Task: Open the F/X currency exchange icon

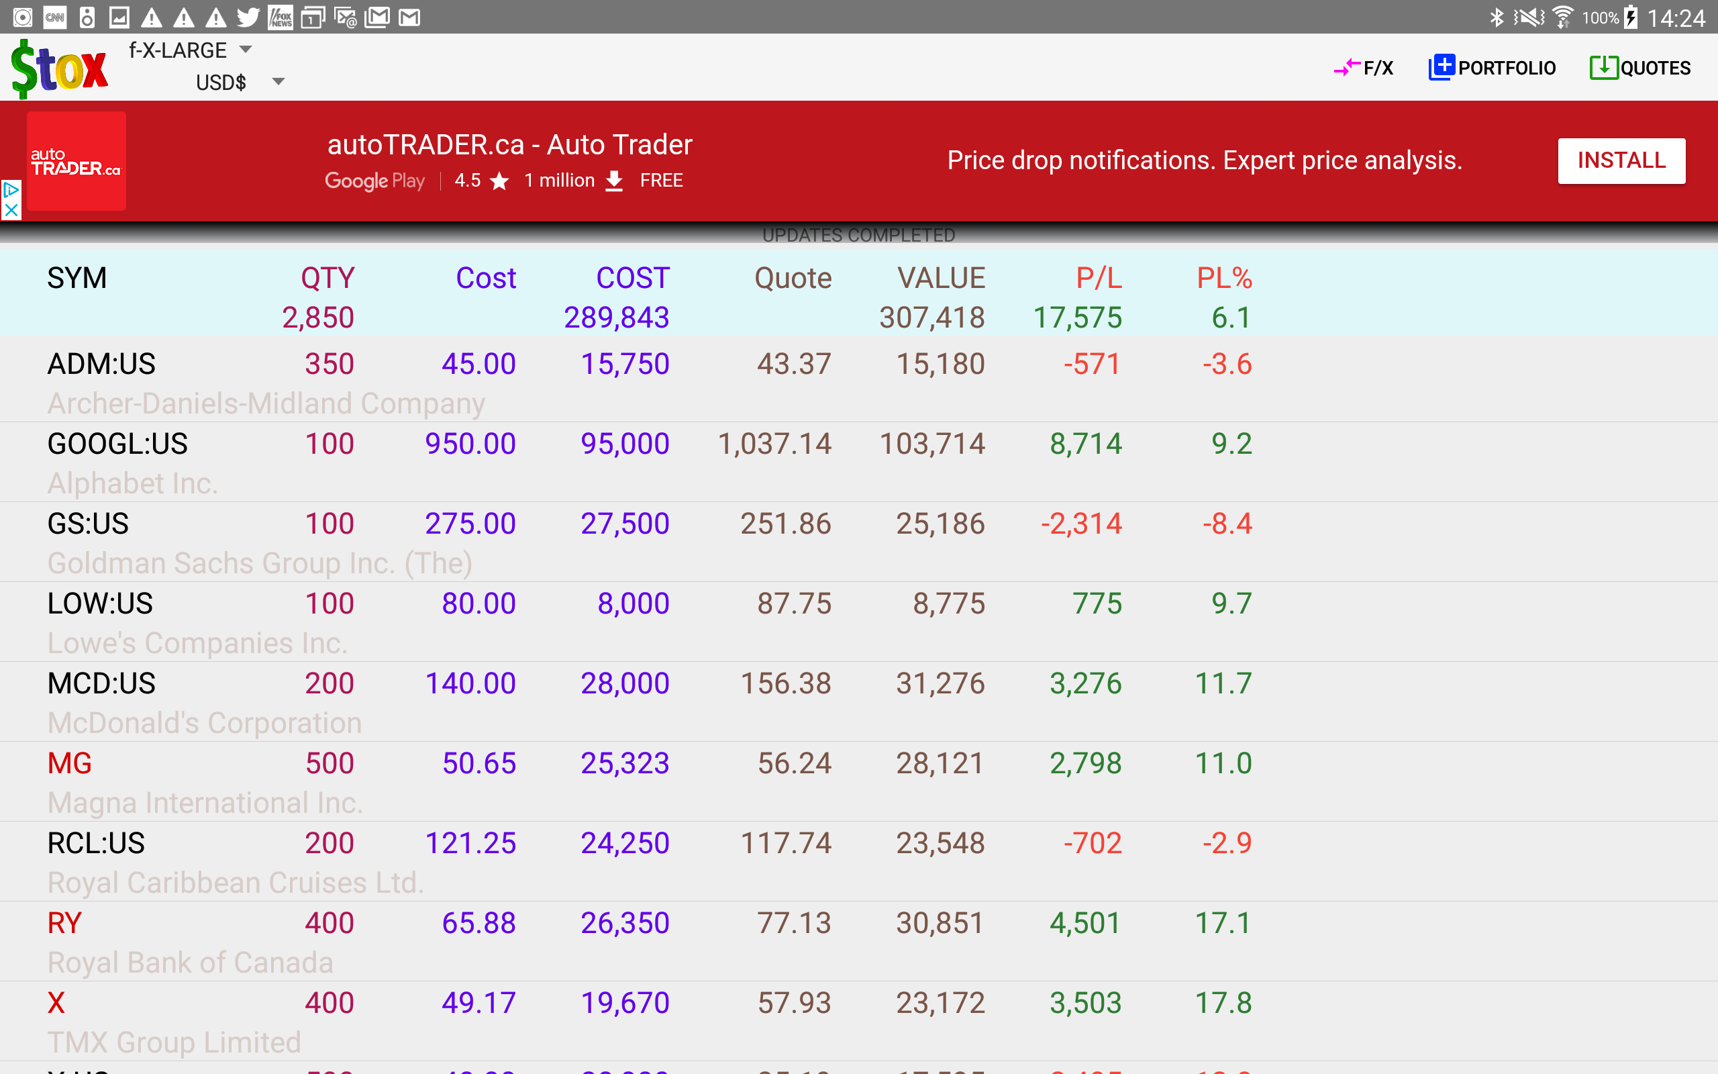Action: [1346, 68]
